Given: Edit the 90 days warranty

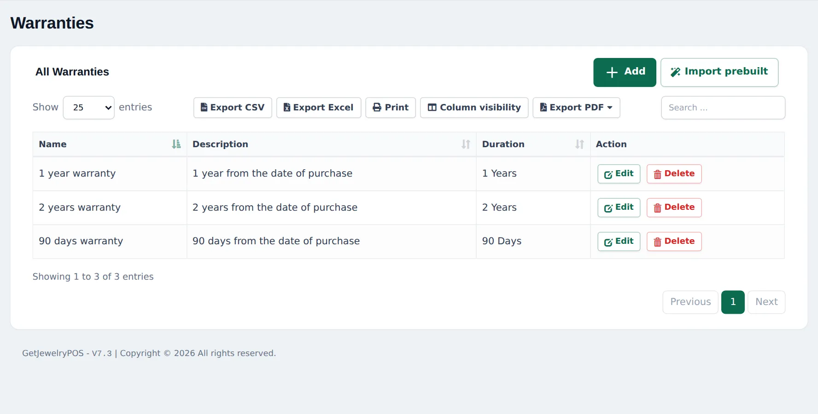Looking at the screenshot, I should tap(619, 241).
